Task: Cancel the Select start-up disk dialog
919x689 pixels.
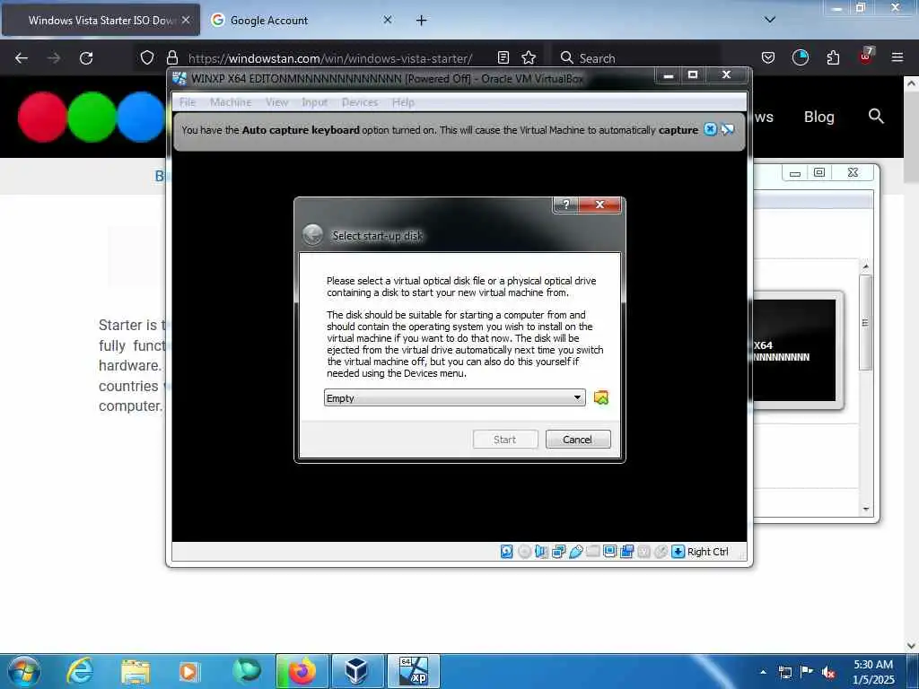Action: [577, 440]
